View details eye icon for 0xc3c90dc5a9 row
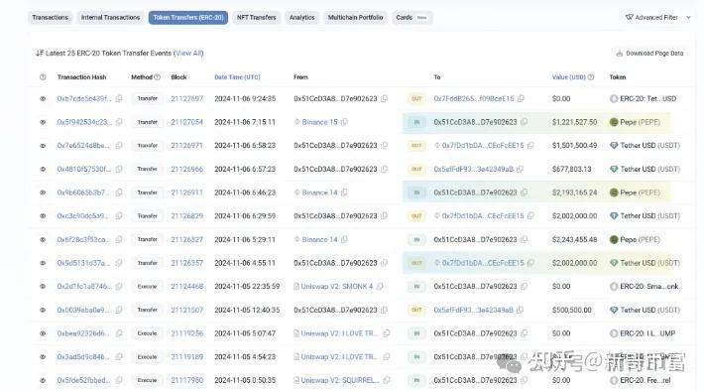Image resolution: width=704 pixels, height=391 pixels. point(43,216)
